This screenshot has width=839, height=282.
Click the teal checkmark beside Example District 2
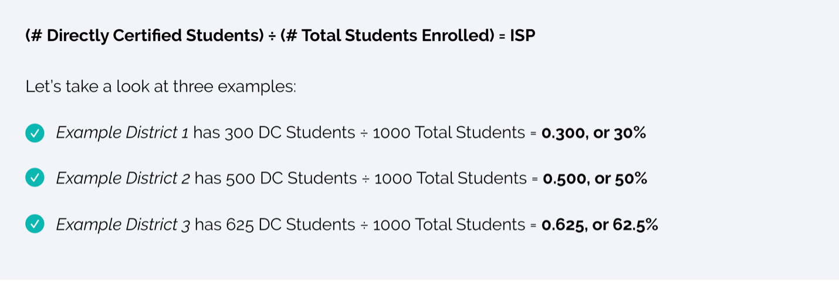coord(35,178)
